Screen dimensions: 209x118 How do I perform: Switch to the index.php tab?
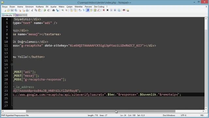tap(8, 15)
